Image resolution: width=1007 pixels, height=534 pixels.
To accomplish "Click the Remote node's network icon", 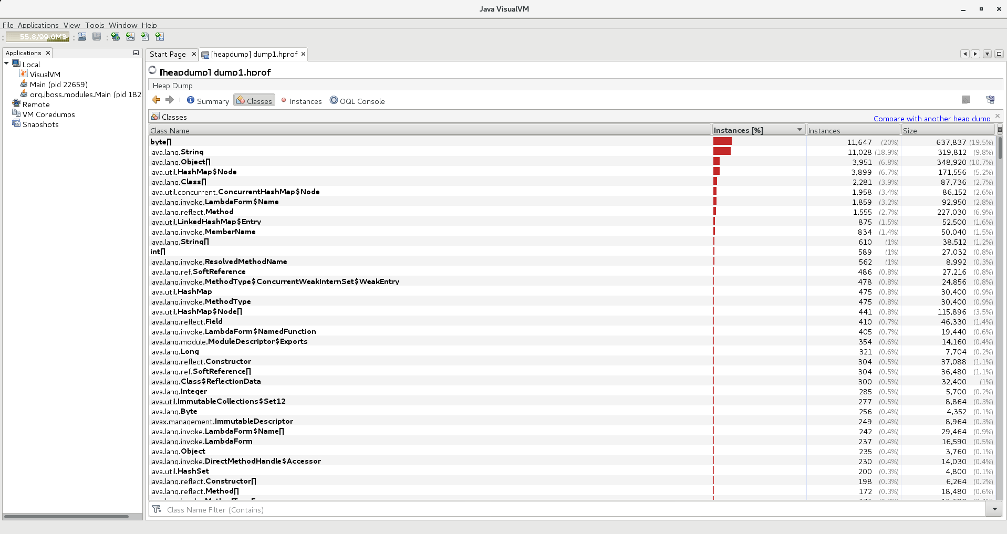I will tap(17, 104).
